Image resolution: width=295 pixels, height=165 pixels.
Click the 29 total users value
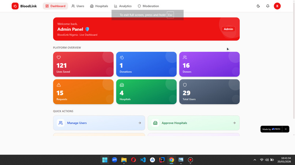tap(186, 93)
